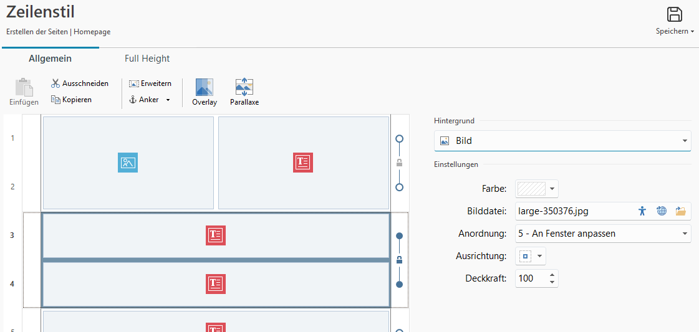Click Kopieren in the toolbar
699x332 pixels.
tap(71, 100)
